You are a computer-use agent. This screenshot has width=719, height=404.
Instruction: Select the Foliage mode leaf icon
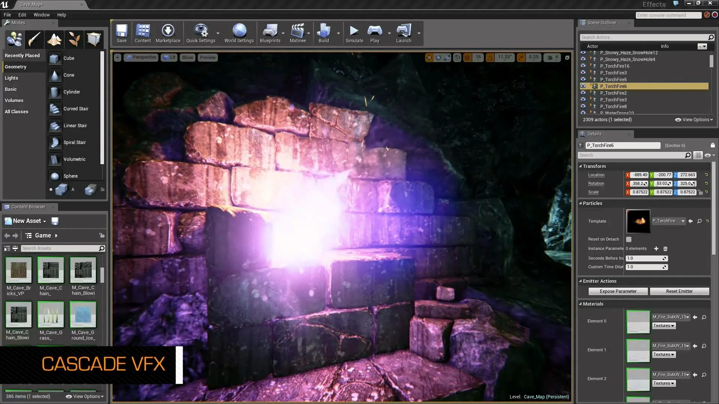[x=74, y=39]
